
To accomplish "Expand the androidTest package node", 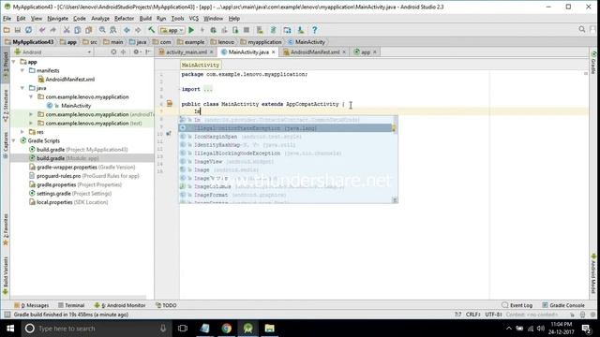I will 31,114.
